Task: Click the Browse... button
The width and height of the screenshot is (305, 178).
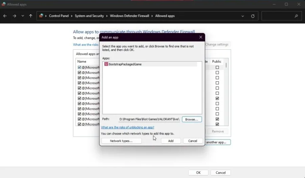Action: point(192,119)
